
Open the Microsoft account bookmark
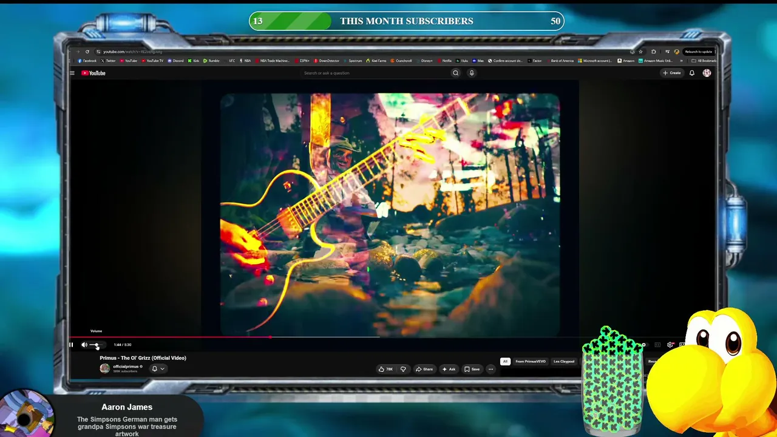point(595,61)
